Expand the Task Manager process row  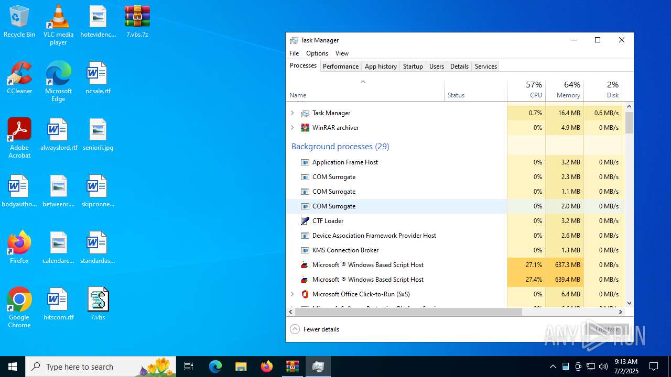coord(293,113)
